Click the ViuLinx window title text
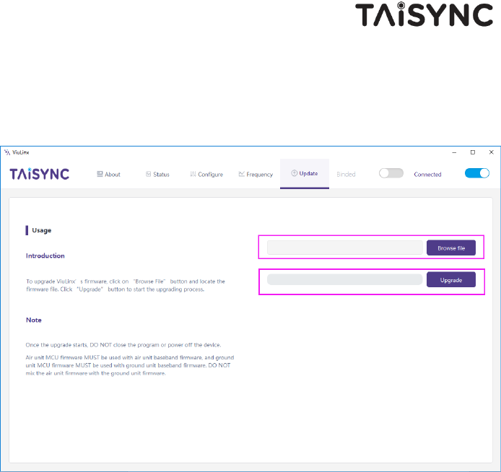This screenshot has height=472, width=501. point(21,152)
